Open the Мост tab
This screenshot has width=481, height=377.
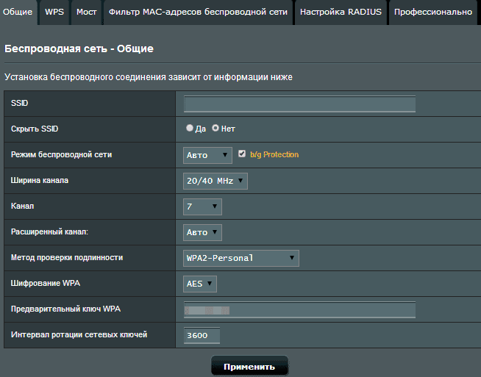click(87, 12)
